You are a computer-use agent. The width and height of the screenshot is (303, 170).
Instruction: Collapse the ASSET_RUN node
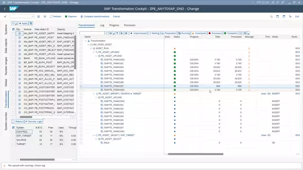[x=91, y=48]
